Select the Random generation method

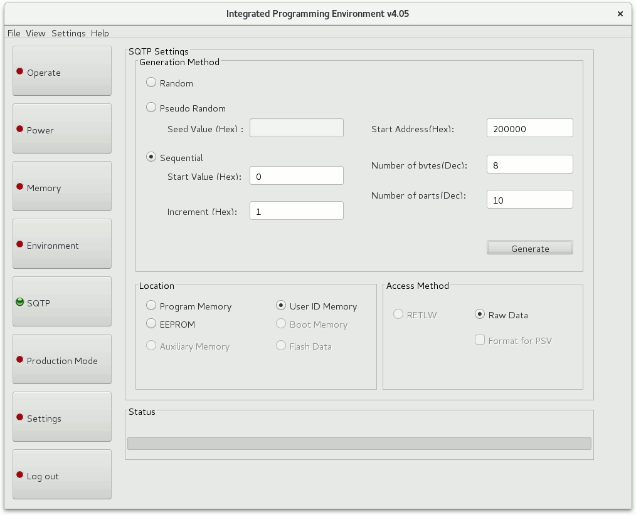click(151, 83)
